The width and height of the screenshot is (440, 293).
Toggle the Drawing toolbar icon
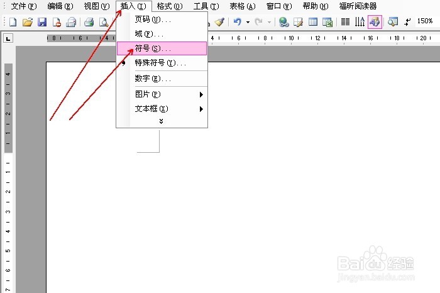tap(375, 22)
